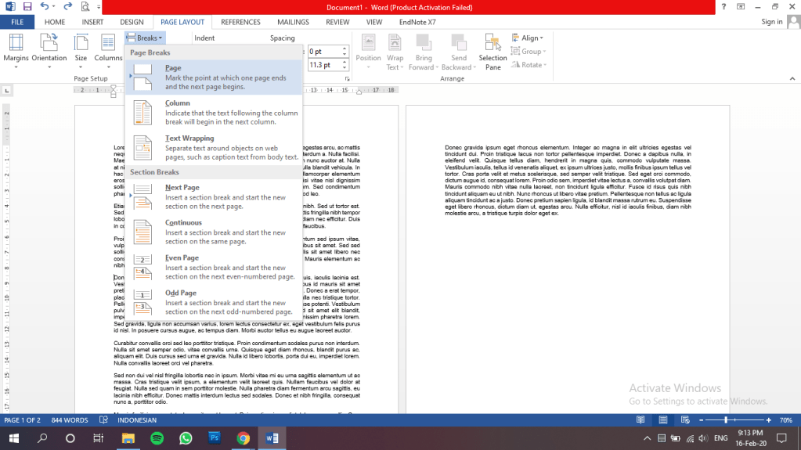Viewport: 801px width, 450px height.
Task: Insert a Page break from the menu
Action: [213, 77]
